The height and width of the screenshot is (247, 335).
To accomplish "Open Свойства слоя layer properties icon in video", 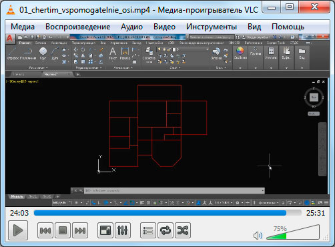I will (x=149, y=55).
